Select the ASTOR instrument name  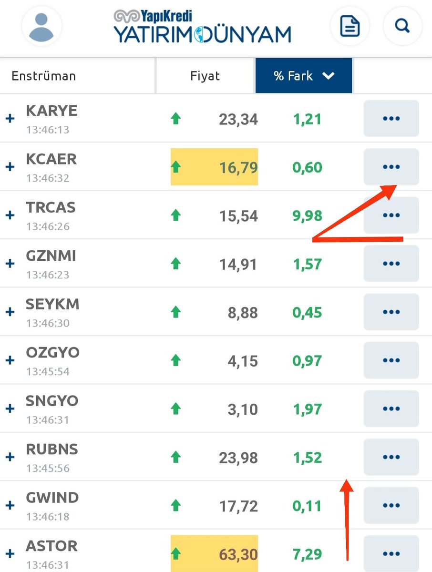(x=51, y=546)
